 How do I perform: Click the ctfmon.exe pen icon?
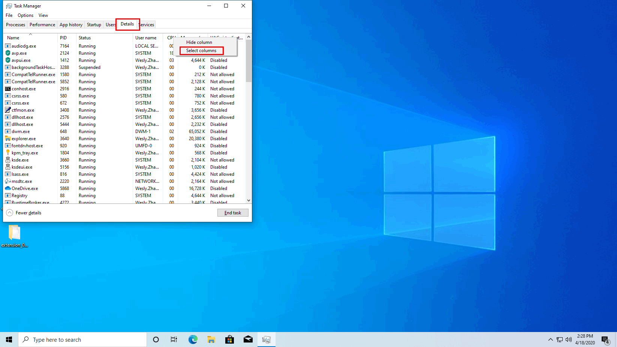(8, 110)
